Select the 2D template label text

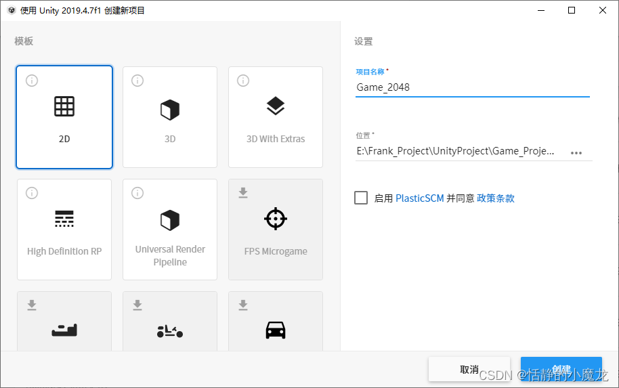(64, 139)
